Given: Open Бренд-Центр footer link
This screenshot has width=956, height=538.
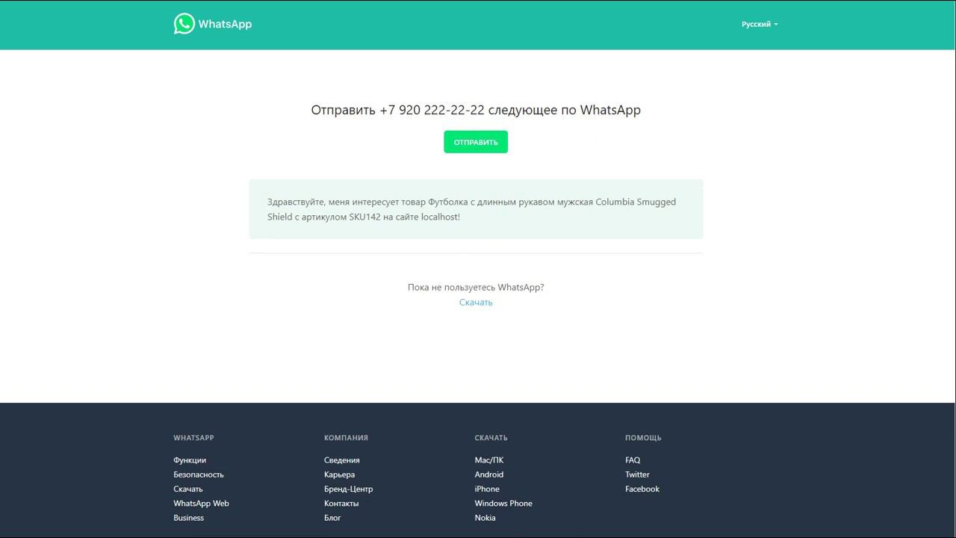Looking at the screenshot, I should (349, 489).
